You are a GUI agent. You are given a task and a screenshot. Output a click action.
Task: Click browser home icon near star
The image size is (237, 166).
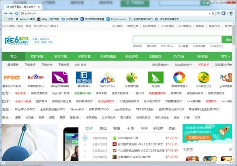[x=218, y=13]
